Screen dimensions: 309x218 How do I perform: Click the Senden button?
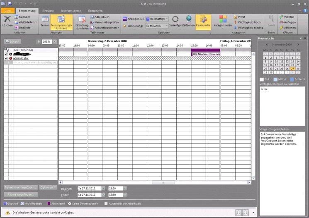click(x=12, y=41)
